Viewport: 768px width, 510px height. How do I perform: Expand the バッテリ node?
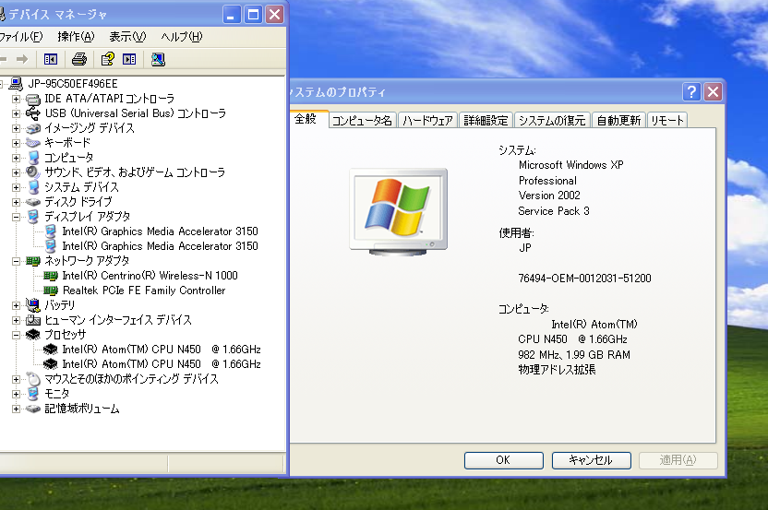click(x=17, y=305)
